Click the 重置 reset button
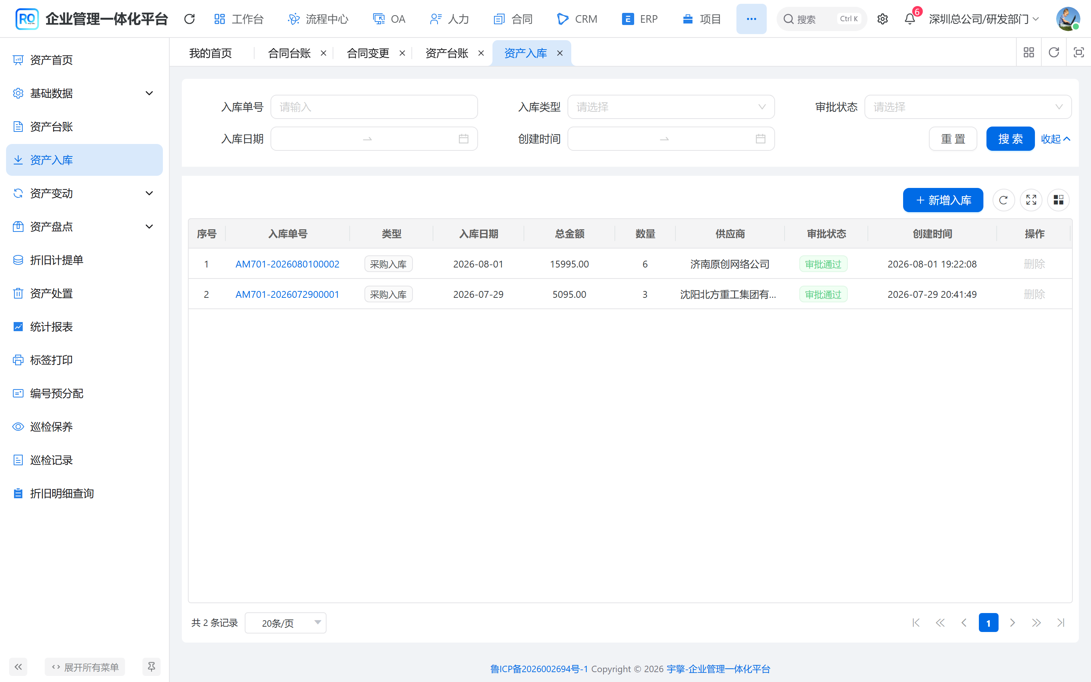 tap(953, 139)
